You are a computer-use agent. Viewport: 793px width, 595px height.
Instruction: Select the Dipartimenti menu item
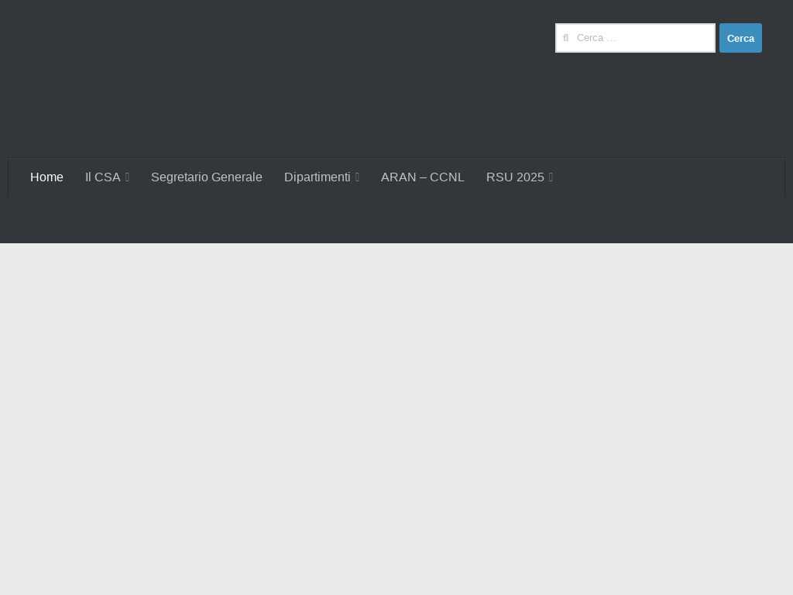pyautogui.click(x=317, y=177)
